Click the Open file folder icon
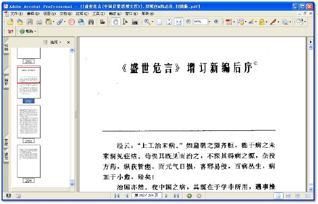The width and height of the screenshot is (318, 204). (x=10, y=22)
